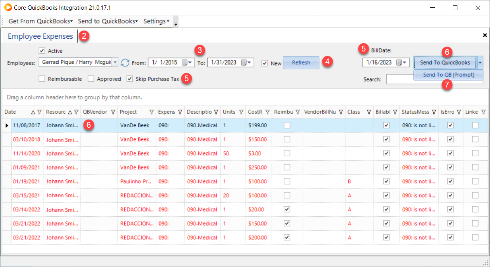490x267 pixels.
Task: Click the Class B cell
Action: click(x=358, y=181)
